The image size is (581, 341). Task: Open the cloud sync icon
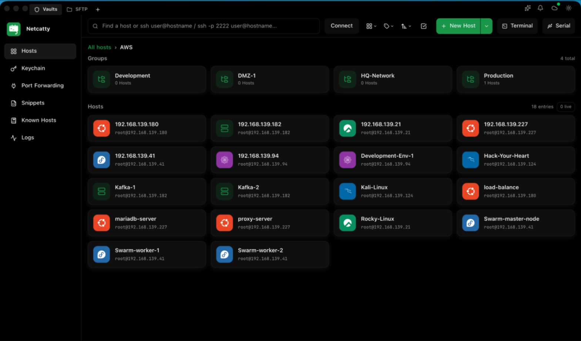554,8
